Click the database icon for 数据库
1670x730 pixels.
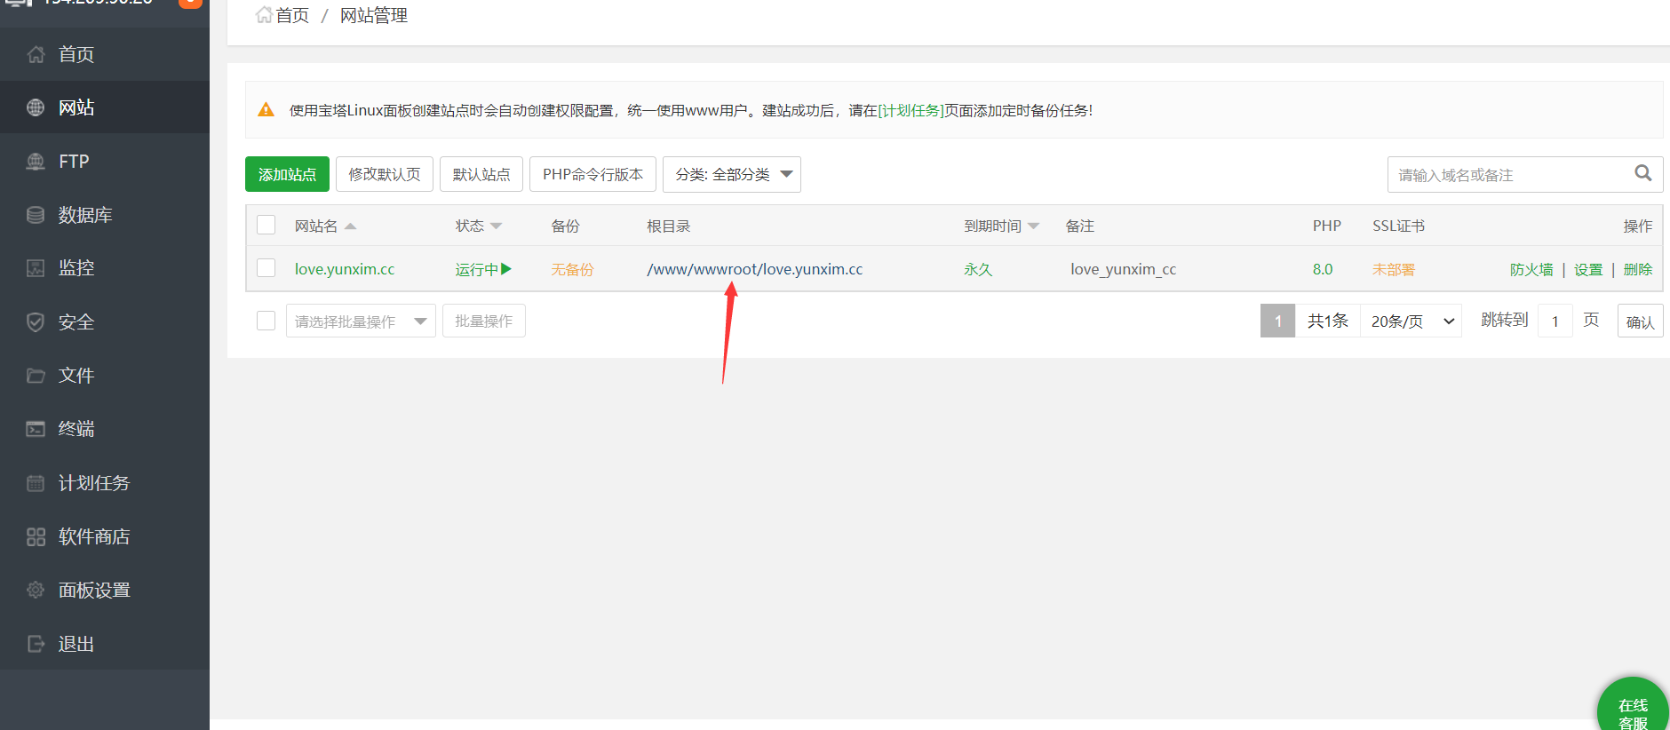click(x=36, y=215)
